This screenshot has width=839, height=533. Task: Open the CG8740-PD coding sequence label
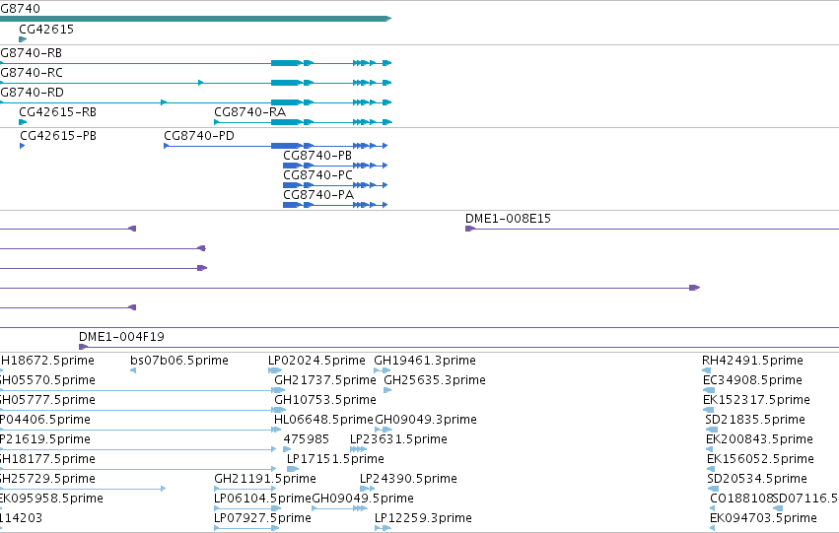coord(199,136)
